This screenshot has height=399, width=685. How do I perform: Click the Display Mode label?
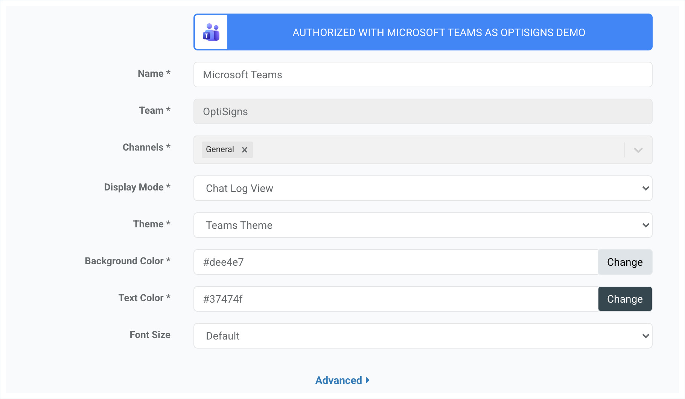(x=137, y=187)
